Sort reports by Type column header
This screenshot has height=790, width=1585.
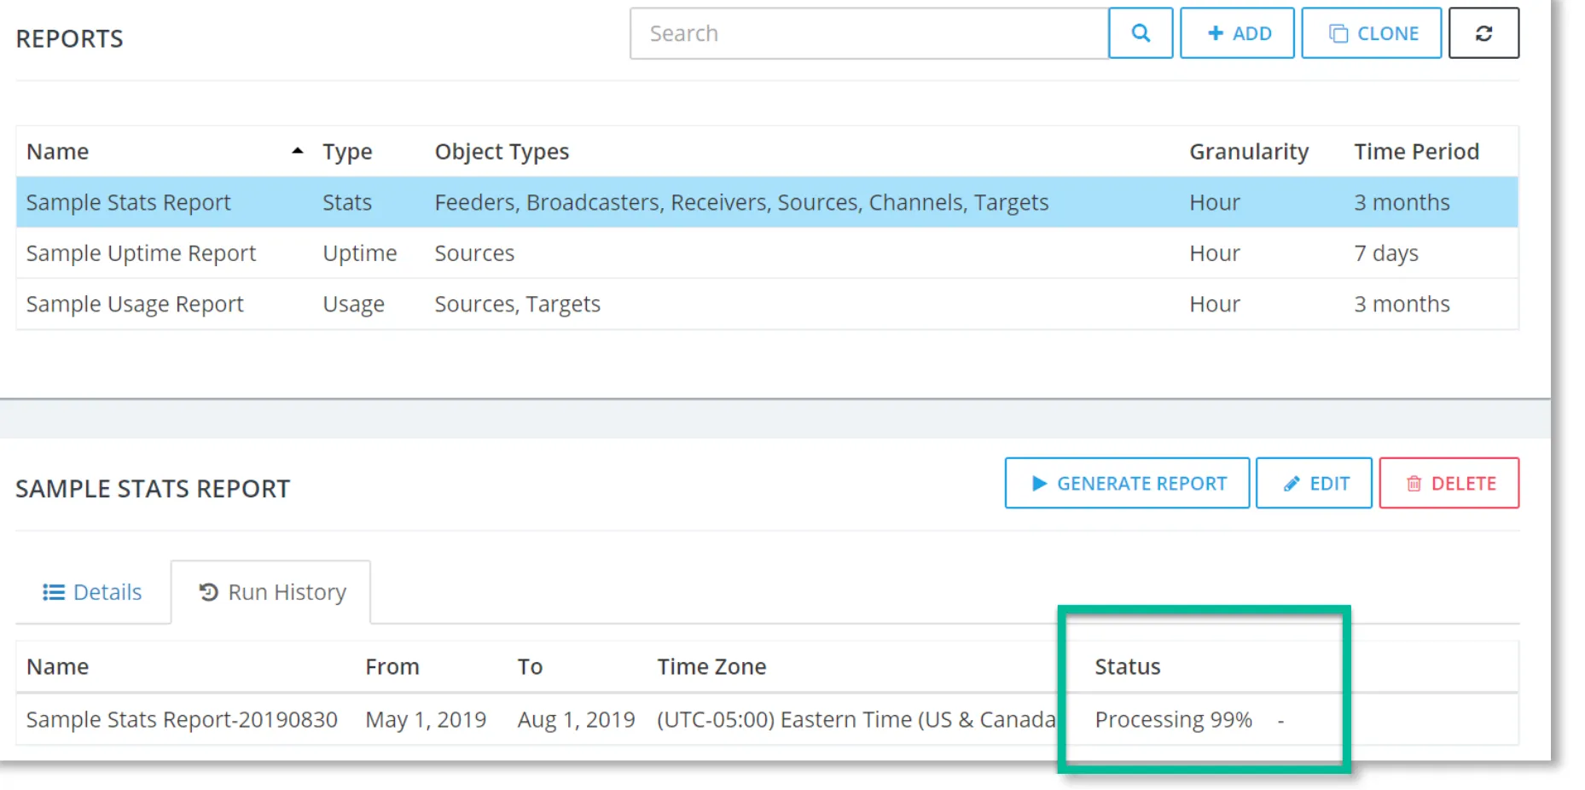(347, 152)
